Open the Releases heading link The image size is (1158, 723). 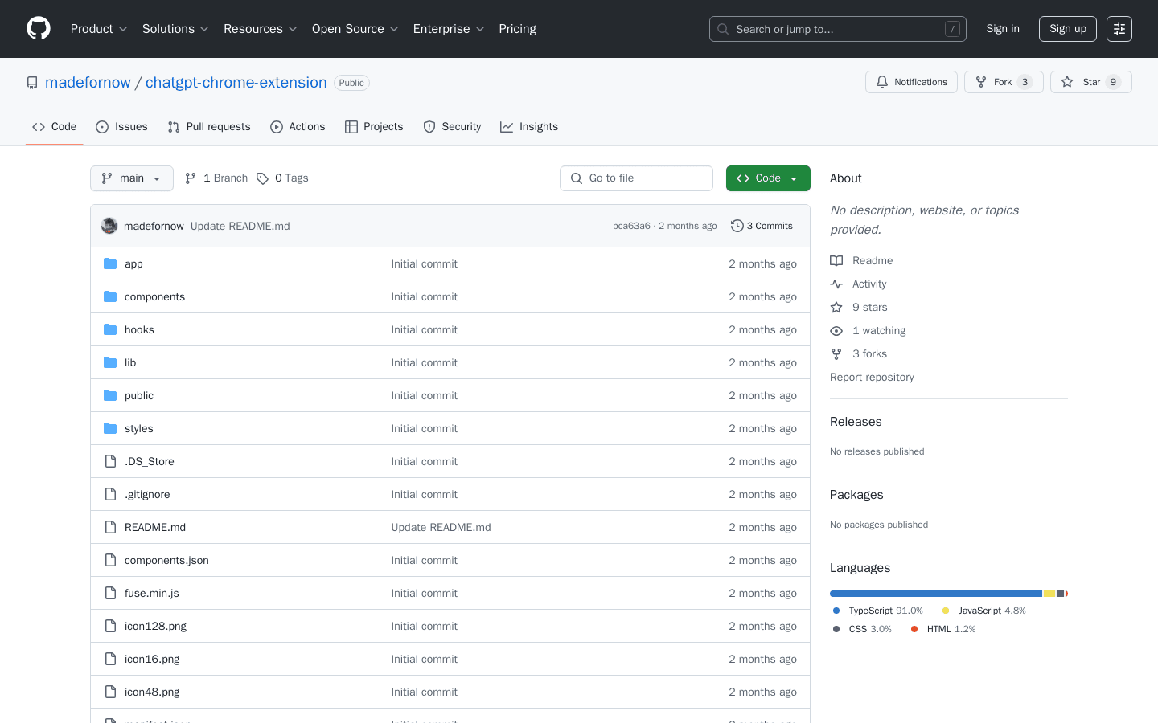[x=856, y=422]
